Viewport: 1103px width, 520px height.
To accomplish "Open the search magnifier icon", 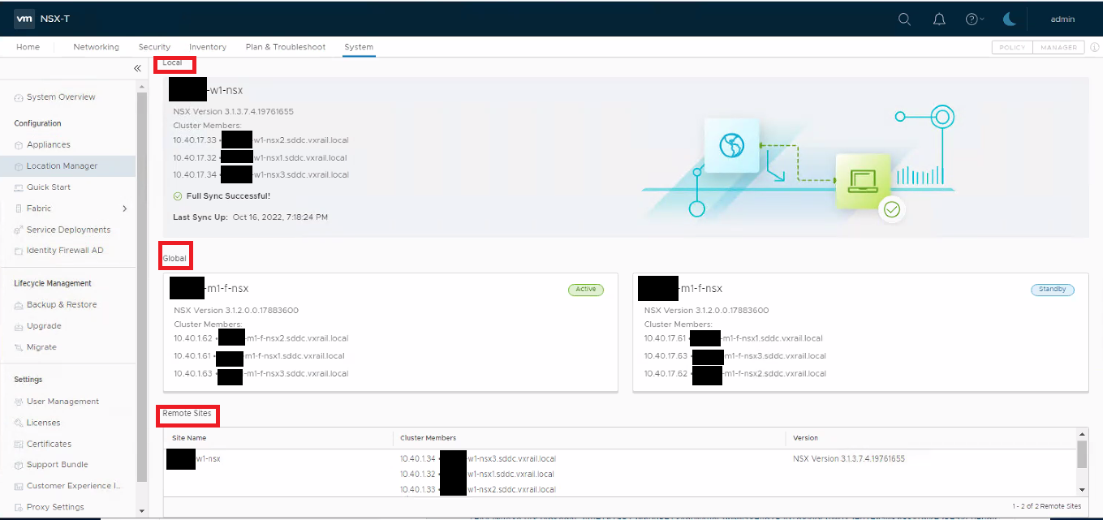I will (x=904, y=19).
